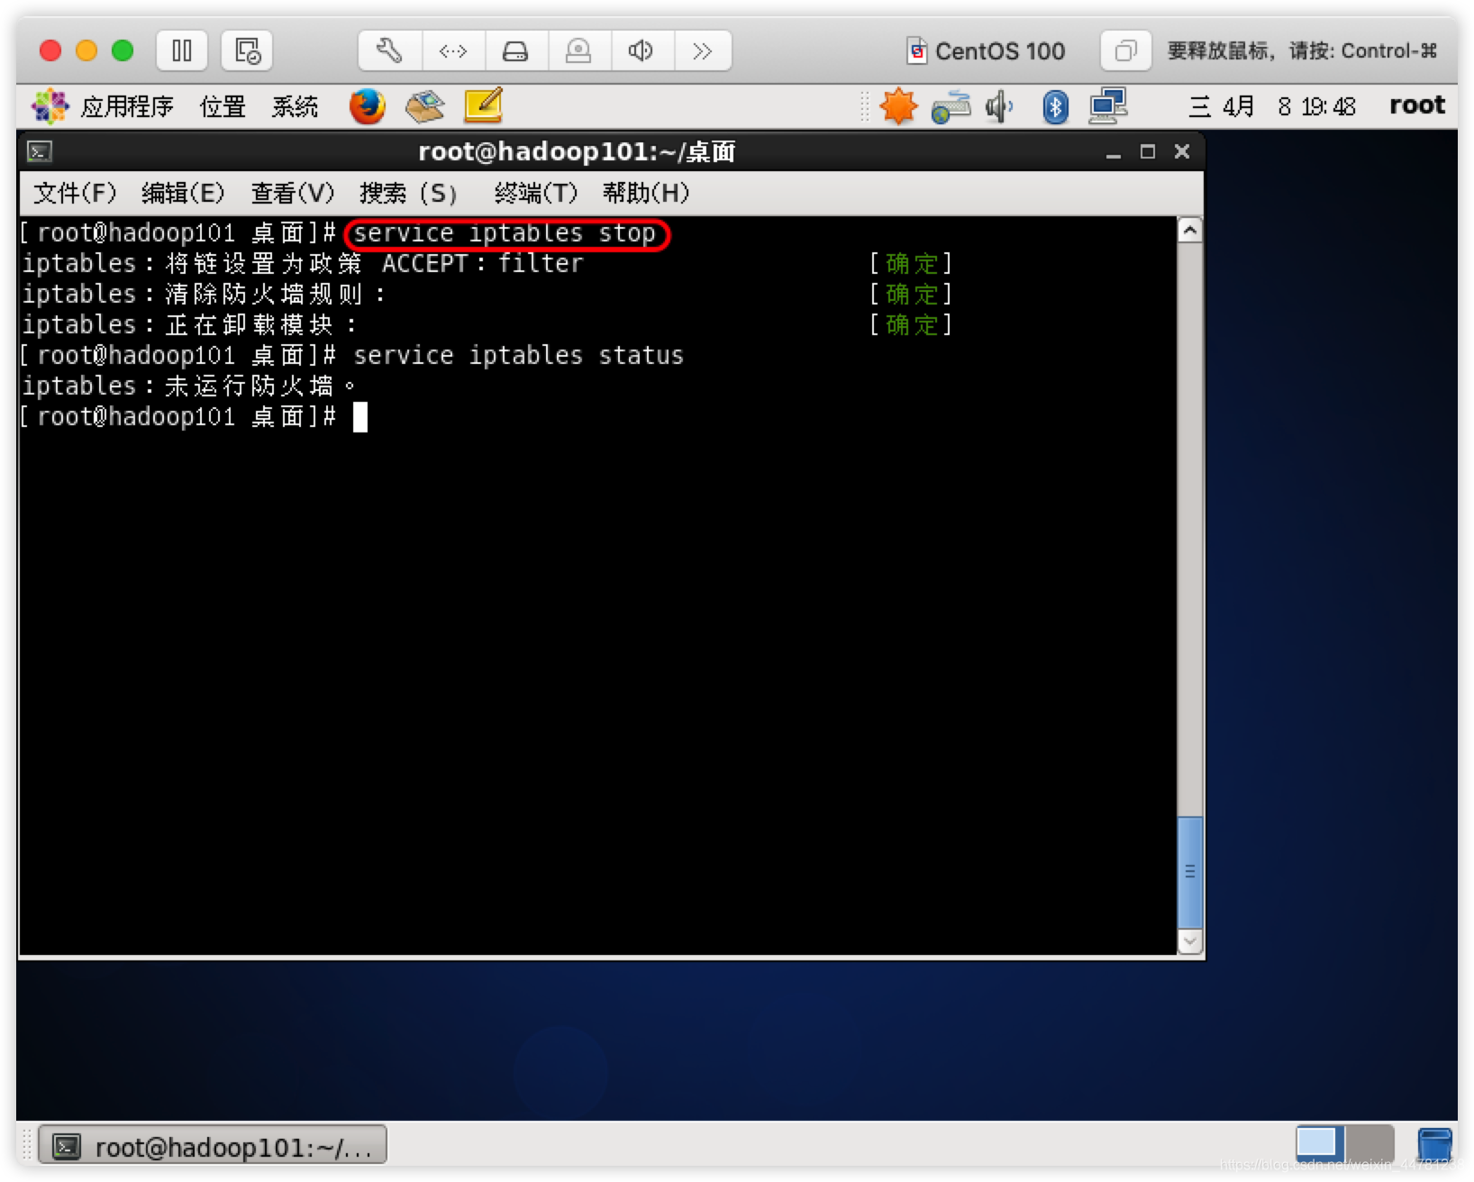Click the Bluetooth tray icon
The image size is (1474, 1182).
tap(1055, 106)
